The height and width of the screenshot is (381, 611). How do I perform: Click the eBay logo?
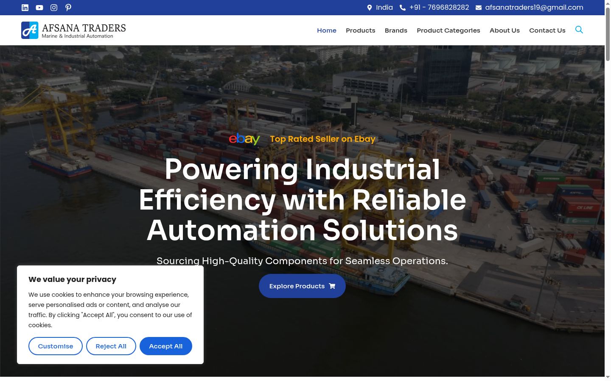tap(244, 139)
